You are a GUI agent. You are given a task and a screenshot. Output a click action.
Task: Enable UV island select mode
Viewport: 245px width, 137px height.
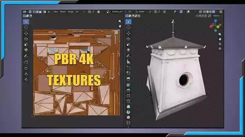pyautogui.click(x=44, y=12)
